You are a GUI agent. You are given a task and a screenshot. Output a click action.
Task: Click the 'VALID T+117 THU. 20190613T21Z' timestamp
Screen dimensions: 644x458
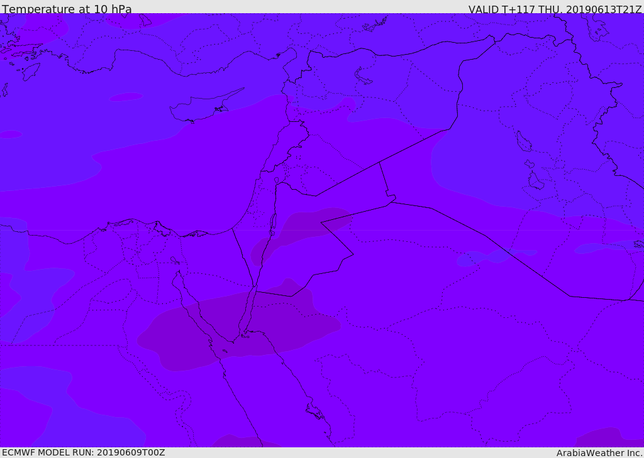click(555, 9)
